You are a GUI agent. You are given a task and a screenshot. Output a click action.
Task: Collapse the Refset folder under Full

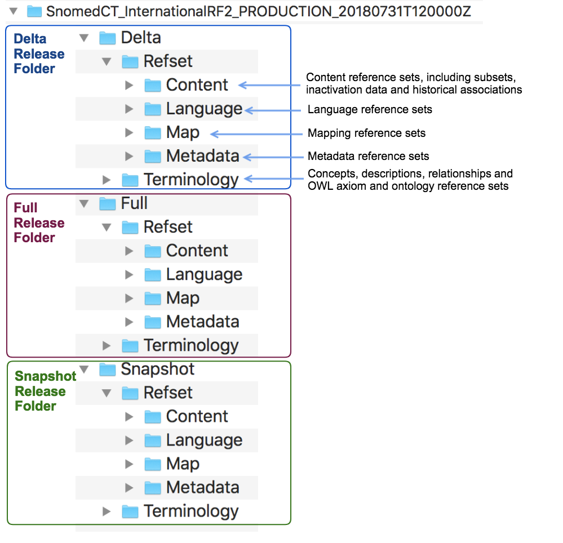click(107, 227)
